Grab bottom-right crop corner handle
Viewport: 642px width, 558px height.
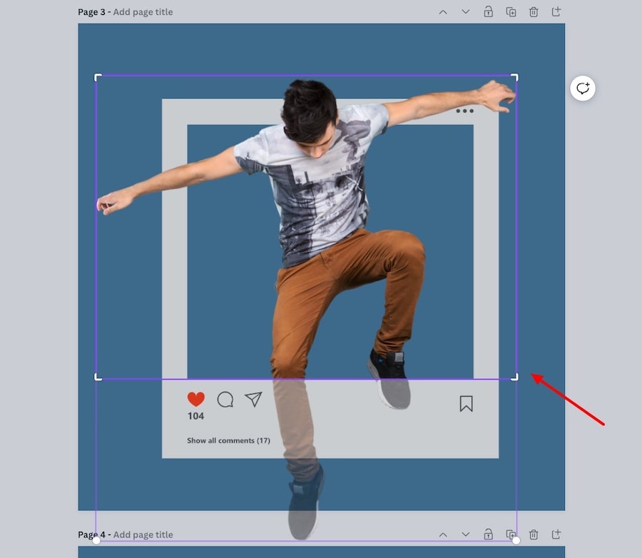(x=514, y=377)
